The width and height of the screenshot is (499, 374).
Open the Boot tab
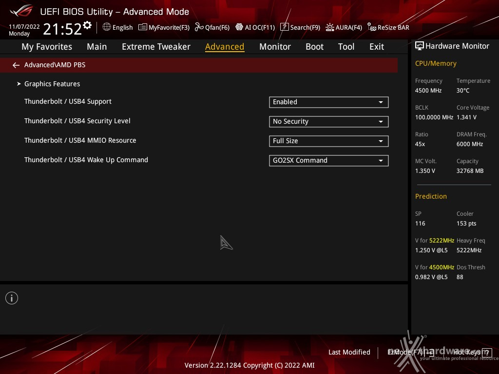click(314, 47)
